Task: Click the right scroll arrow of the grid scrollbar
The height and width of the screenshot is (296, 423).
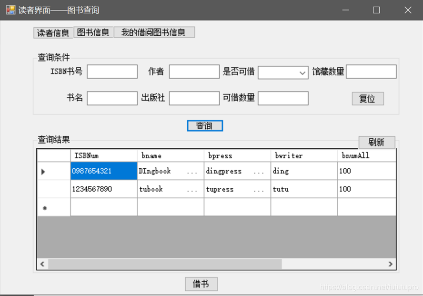Action: 391,264
